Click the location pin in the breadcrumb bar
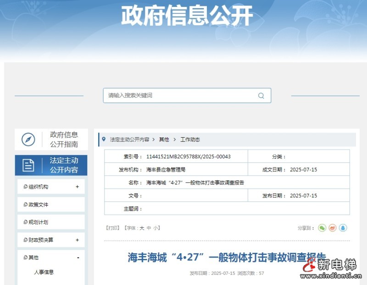The height and width of the screenshot is (285, 367). [104, 139]
